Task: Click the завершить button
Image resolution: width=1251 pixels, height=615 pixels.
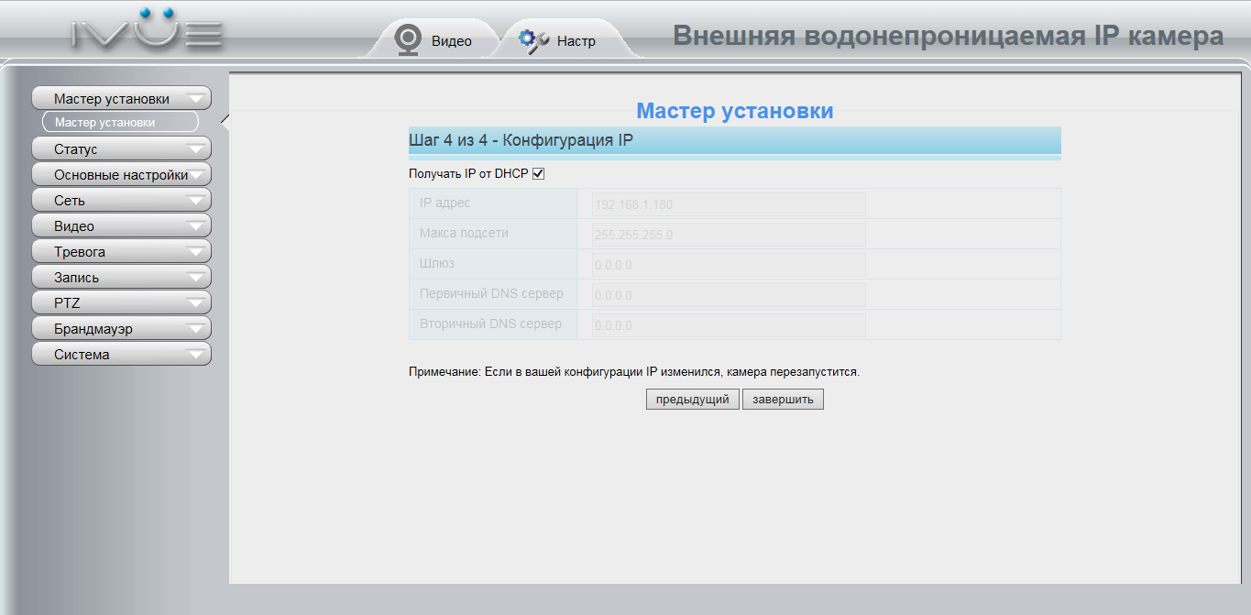Action: coord(783,400)
